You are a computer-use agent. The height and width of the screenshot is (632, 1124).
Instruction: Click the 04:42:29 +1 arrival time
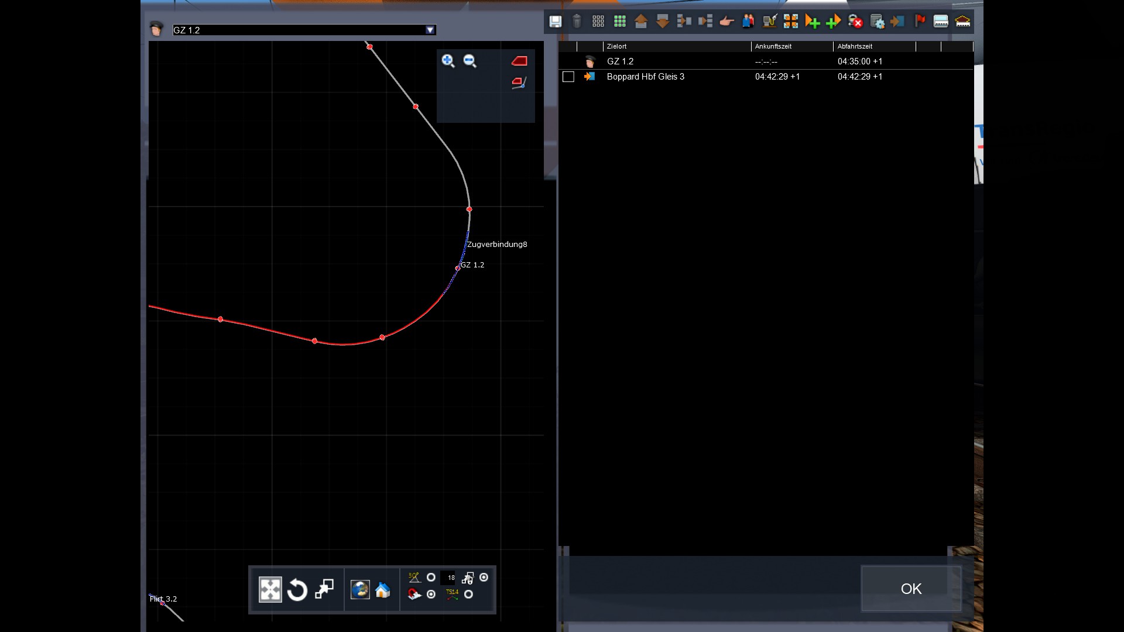coord(777,77)
